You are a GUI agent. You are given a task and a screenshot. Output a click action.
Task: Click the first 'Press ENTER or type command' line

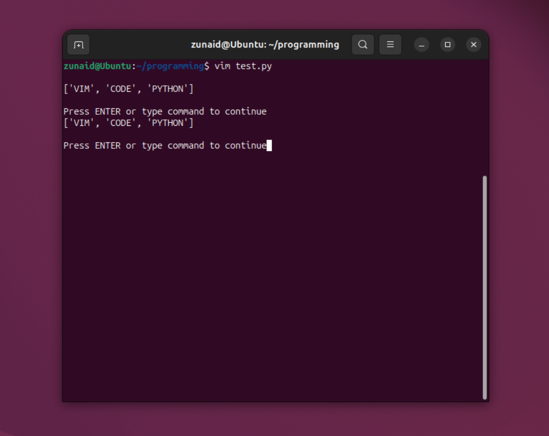165,112
